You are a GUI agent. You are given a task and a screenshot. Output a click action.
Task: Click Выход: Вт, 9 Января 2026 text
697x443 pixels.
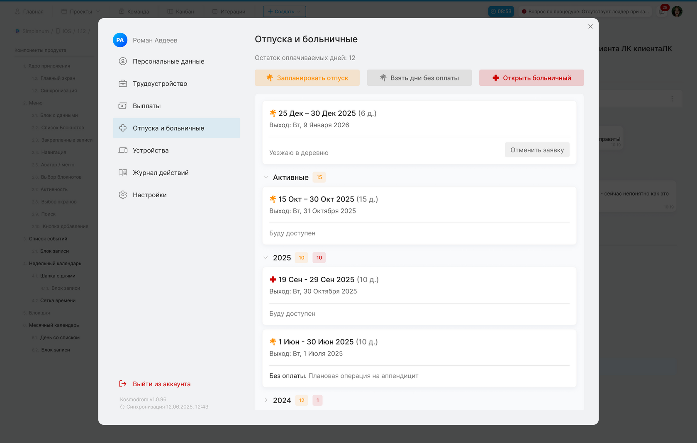click(x=309, y=125)
